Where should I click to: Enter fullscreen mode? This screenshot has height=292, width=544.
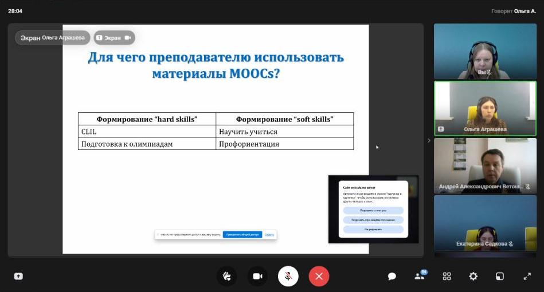pos(527,276)
